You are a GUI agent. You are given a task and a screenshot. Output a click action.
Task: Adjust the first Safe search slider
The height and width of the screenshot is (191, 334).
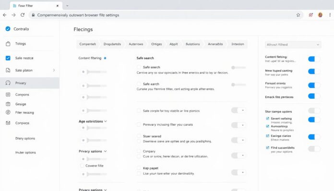pos(239,68)
